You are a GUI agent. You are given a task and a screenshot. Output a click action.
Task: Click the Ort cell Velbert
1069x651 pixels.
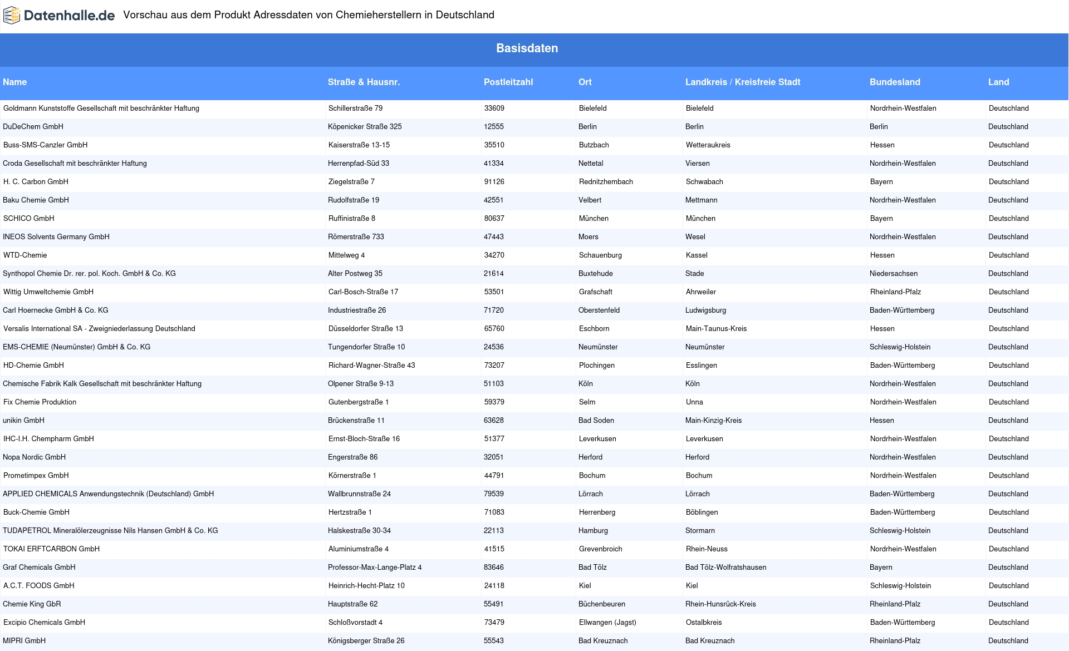pos(590,200)
